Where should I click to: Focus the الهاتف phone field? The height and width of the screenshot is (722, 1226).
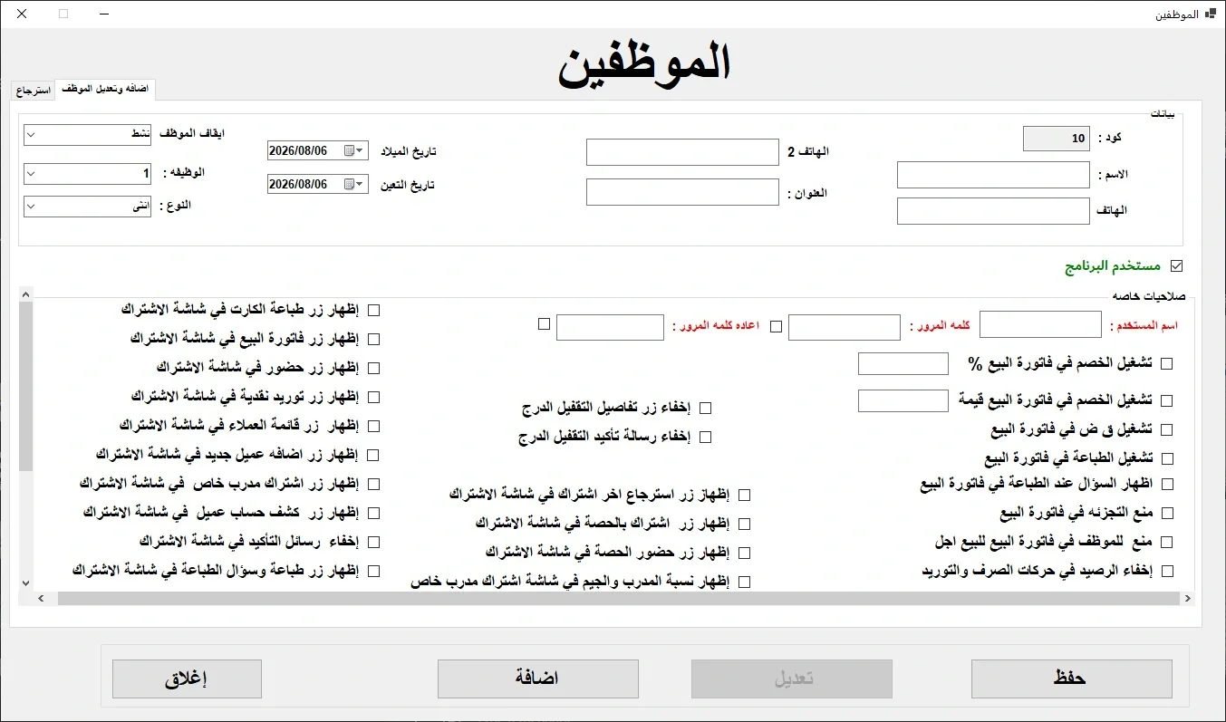coord(993,211)
